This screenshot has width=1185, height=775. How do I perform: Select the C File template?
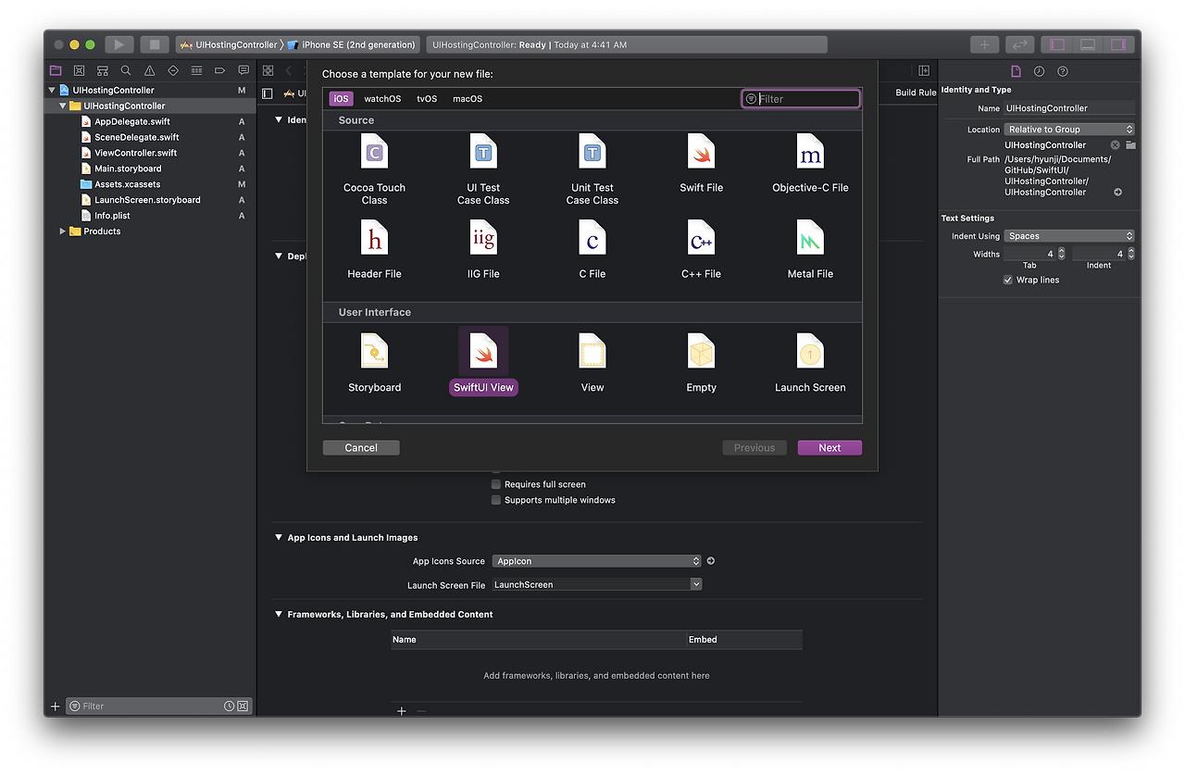click(592, 249)
